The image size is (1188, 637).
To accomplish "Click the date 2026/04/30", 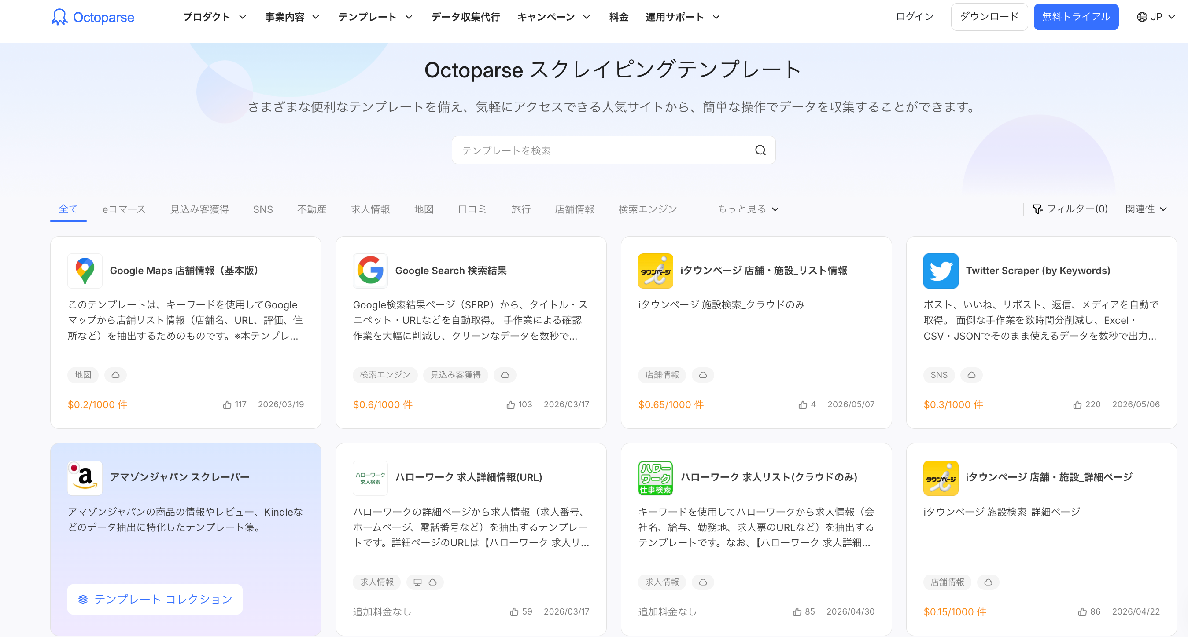I will pos(850,611).
